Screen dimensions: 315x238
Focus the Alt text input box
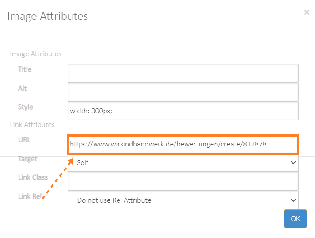(x=183, y=92)
